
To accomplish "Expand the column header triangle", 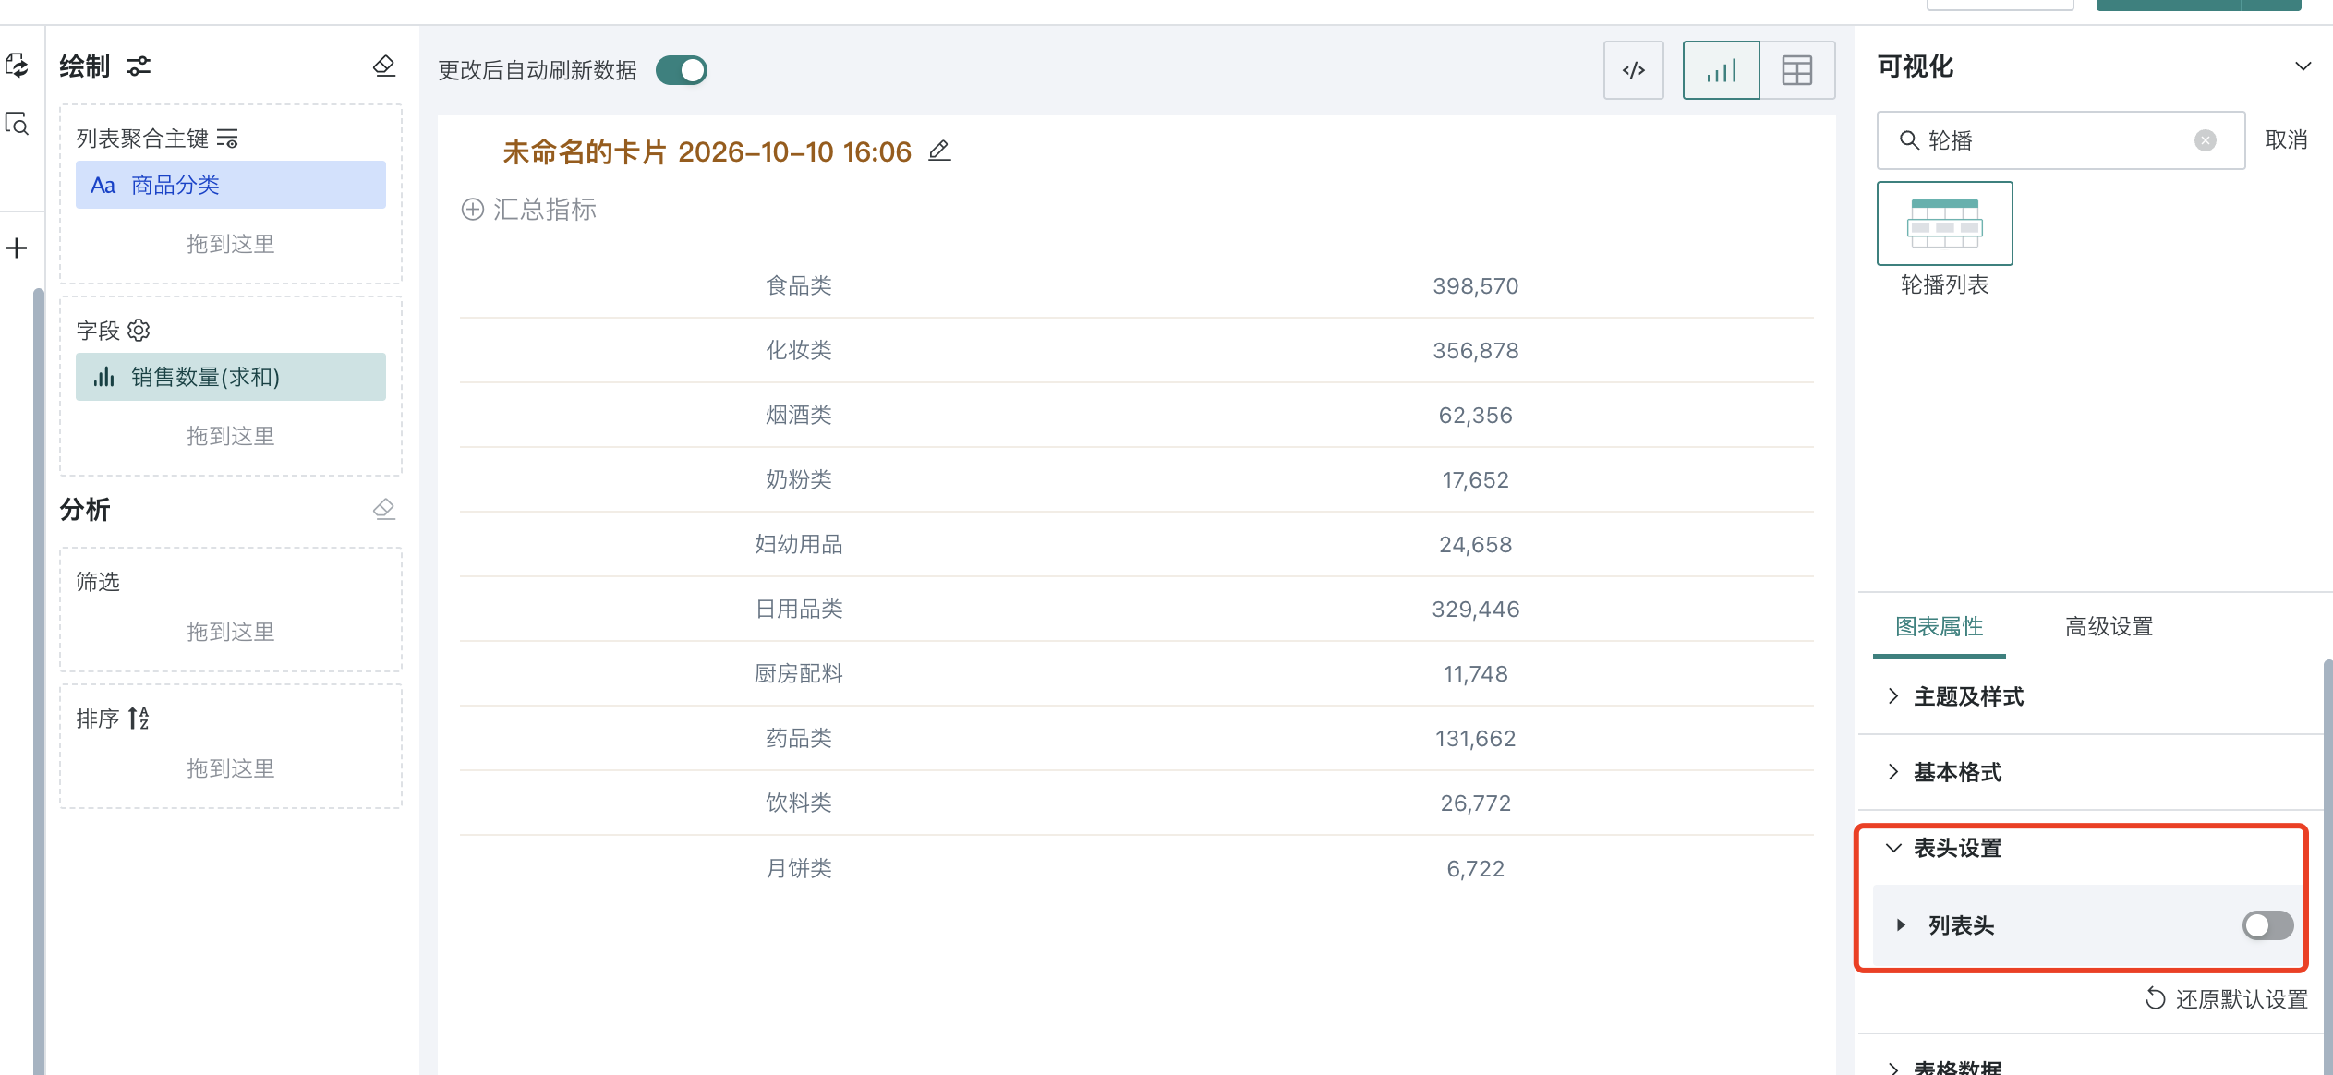I will pyautogui.click(x=1901, y=925).
